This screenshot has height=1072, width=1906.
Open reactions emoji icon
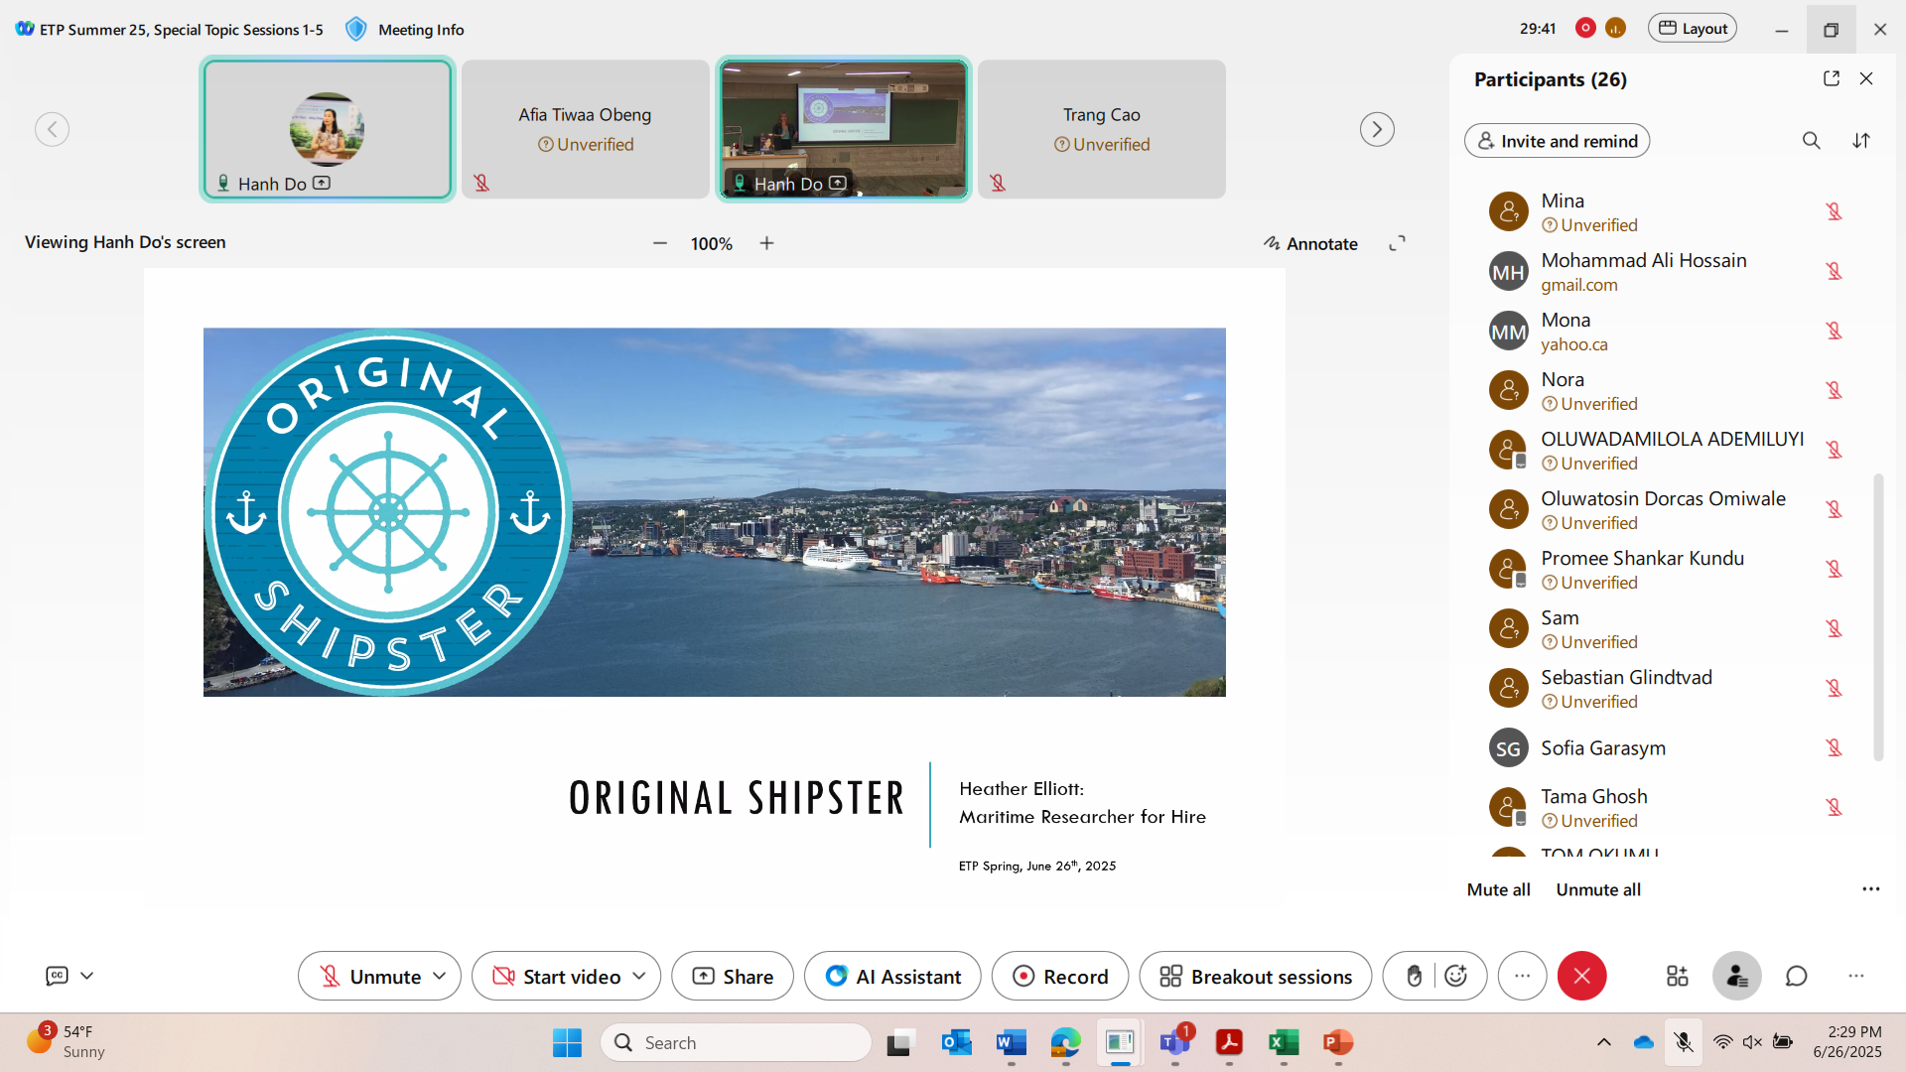pos(1456,976)
